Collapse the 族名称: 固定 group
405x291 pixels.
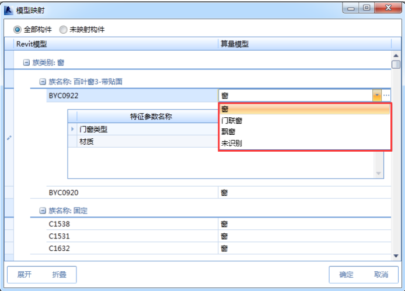[x=43, y=211]
